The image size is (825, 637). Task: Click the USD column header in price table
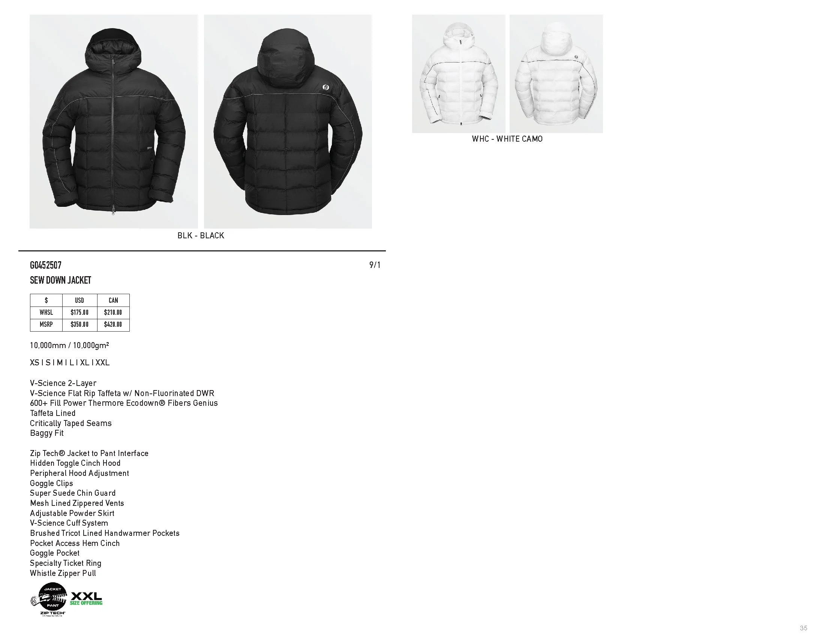point(80,301)
